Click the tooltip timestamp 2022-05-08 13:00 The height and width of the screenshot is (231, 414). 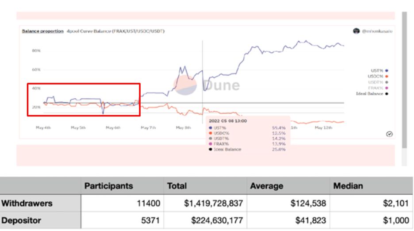click(229, 121)
